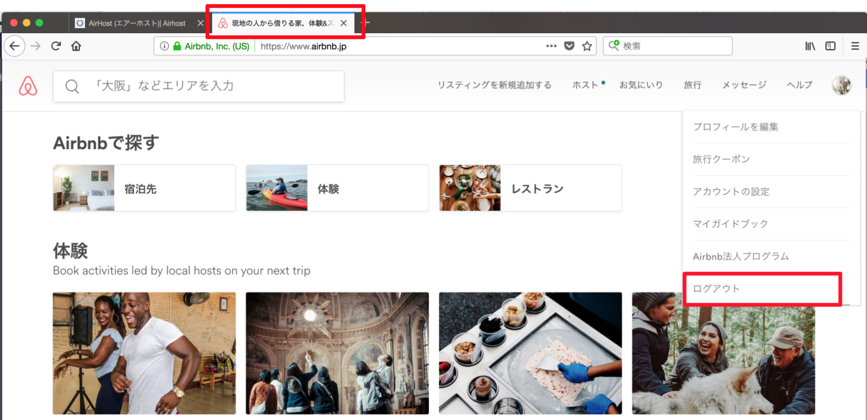Open メッセージ in navigation
Viewport: 867px width, 420px height.
click(744, 85)
